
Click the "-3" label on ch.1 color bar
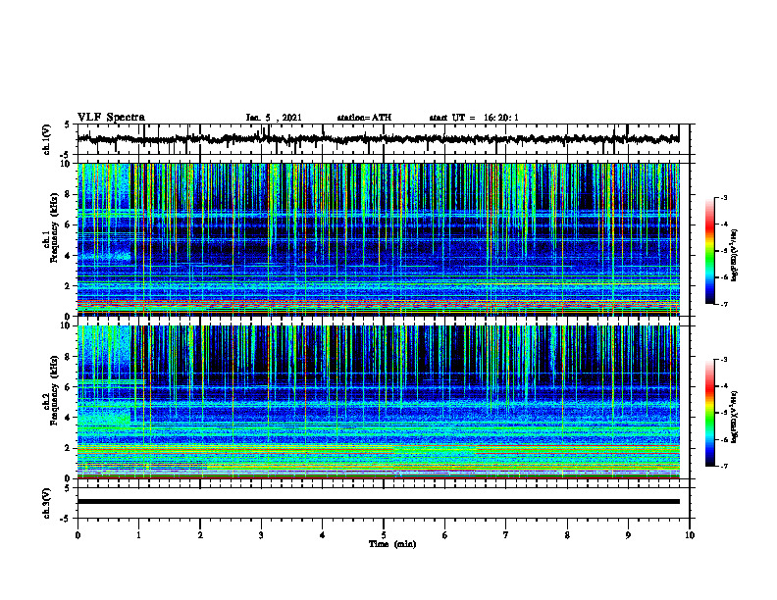723,198
